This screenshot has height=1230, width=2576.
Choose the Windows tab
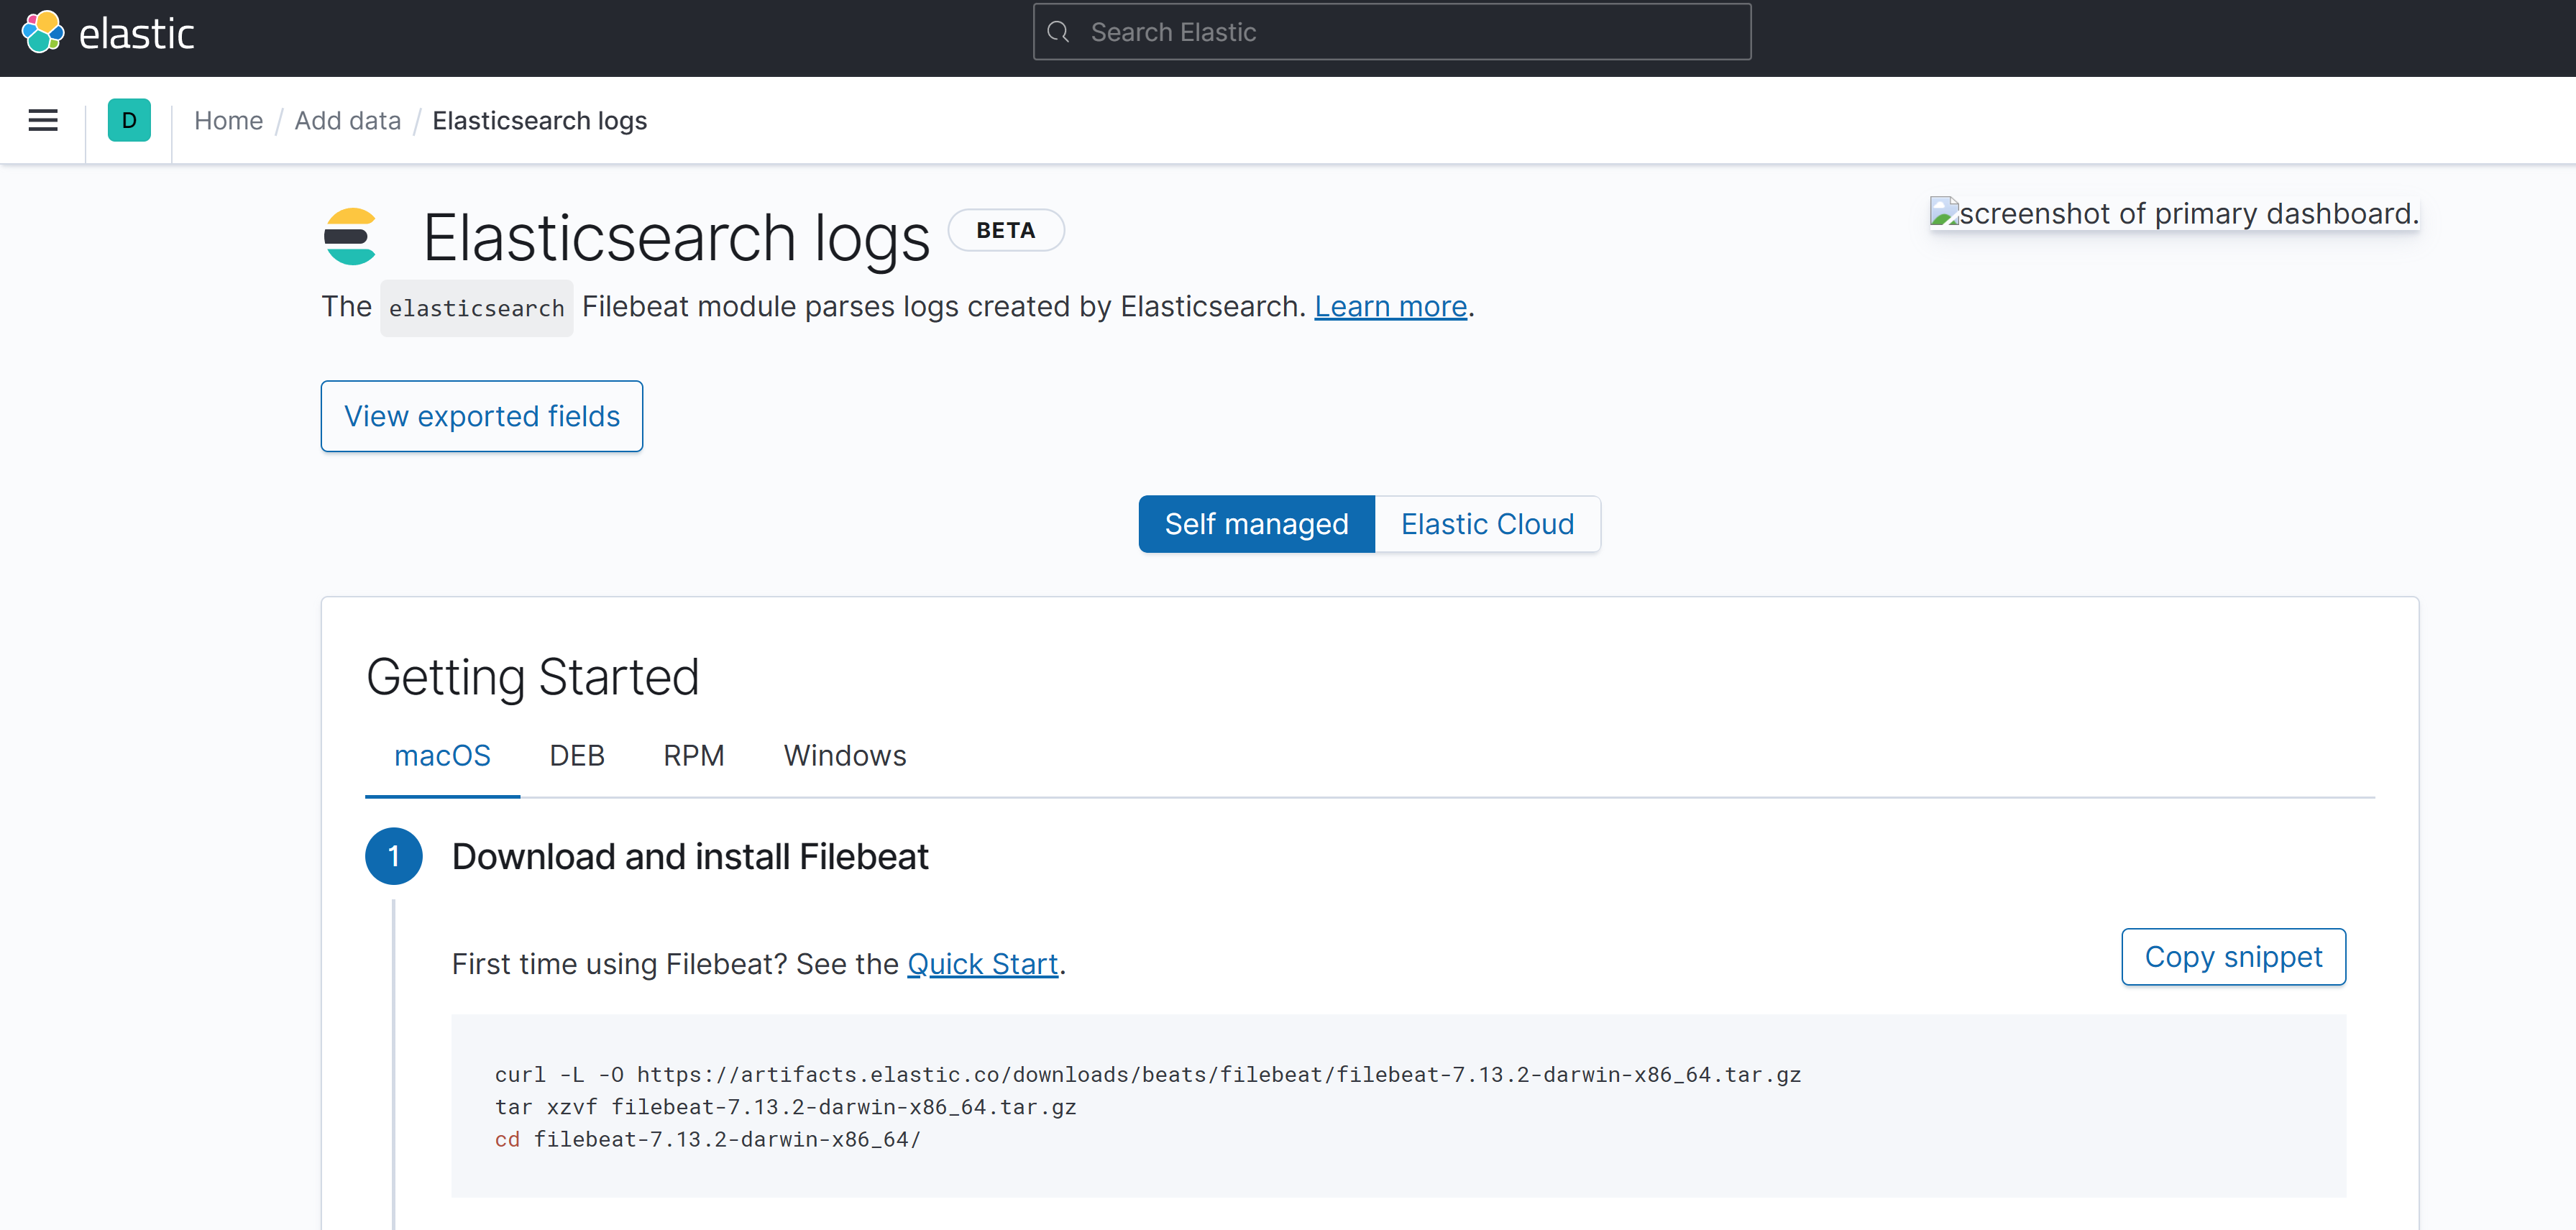pos(845,756)
